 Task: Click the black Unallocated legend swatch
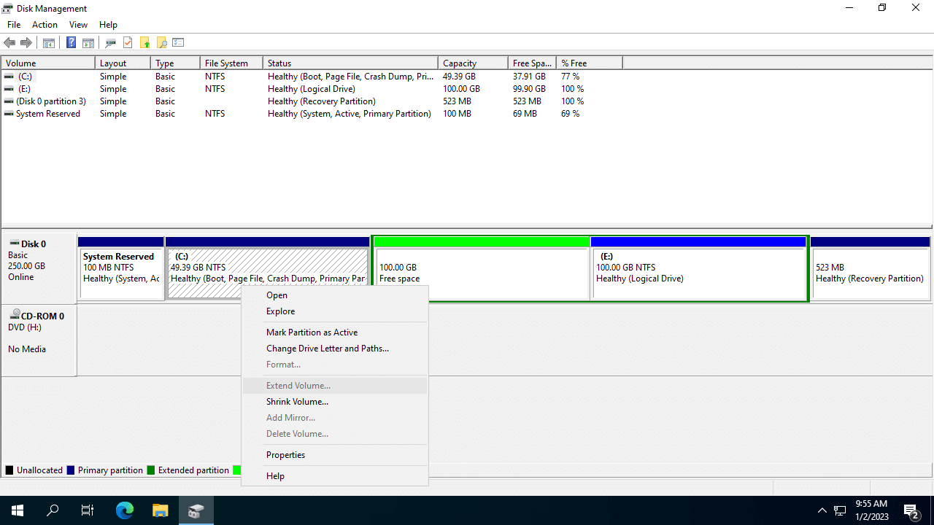coord(9,470)
